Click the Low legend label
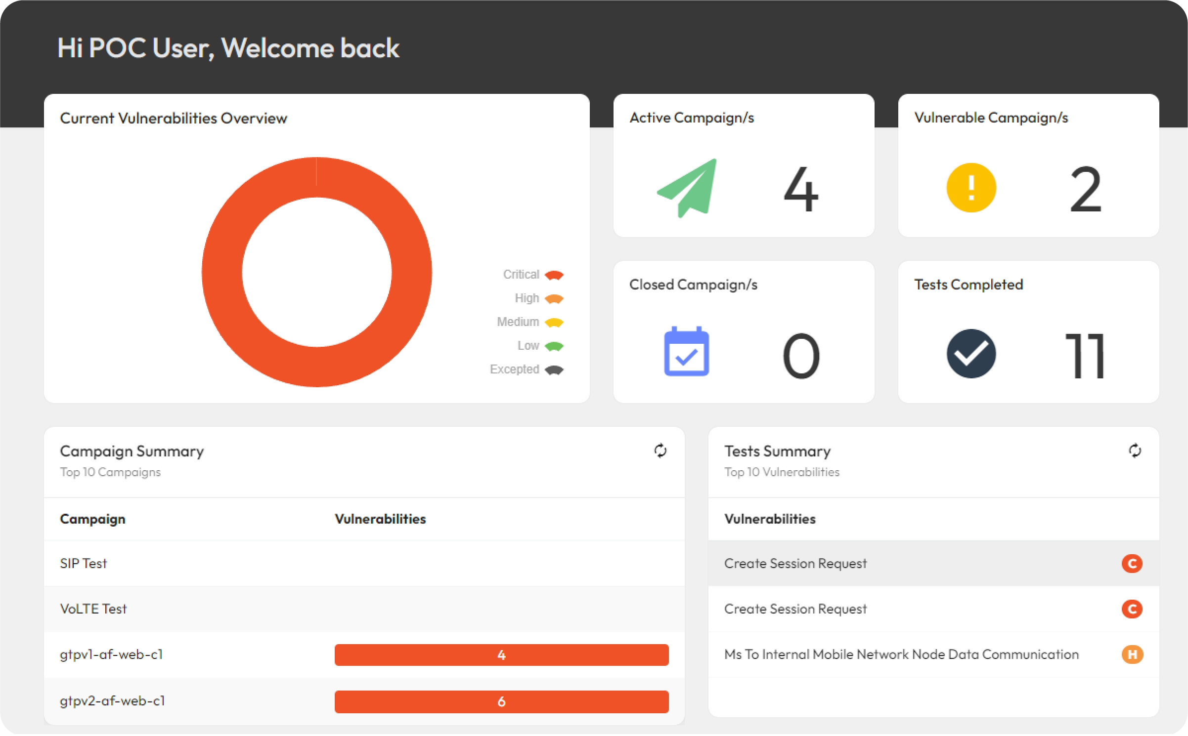The image size is (1188, 736). (x=528, y=345)
